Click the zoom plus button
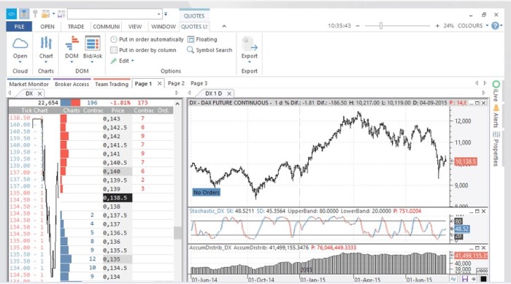This screenshot has width=511, height=284. click(x=437, y=26)
